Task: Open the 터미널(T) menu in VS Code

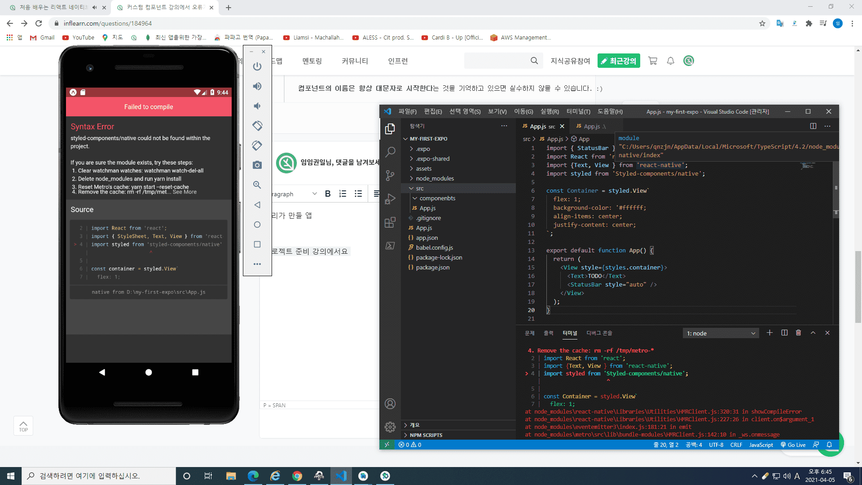Action: 578,111
